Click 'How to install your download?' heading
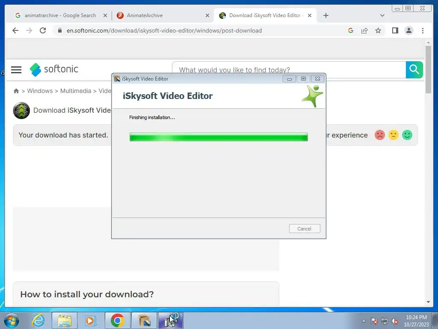Image resolution: width=438 pixels, height=329 pixels. point(87,294)
